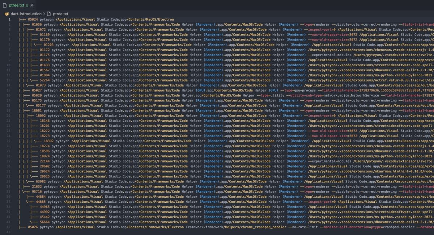The height and width of the screenshot is (235, 434).
Task: Click process ID 01072
Action: [x=41, y=29]
